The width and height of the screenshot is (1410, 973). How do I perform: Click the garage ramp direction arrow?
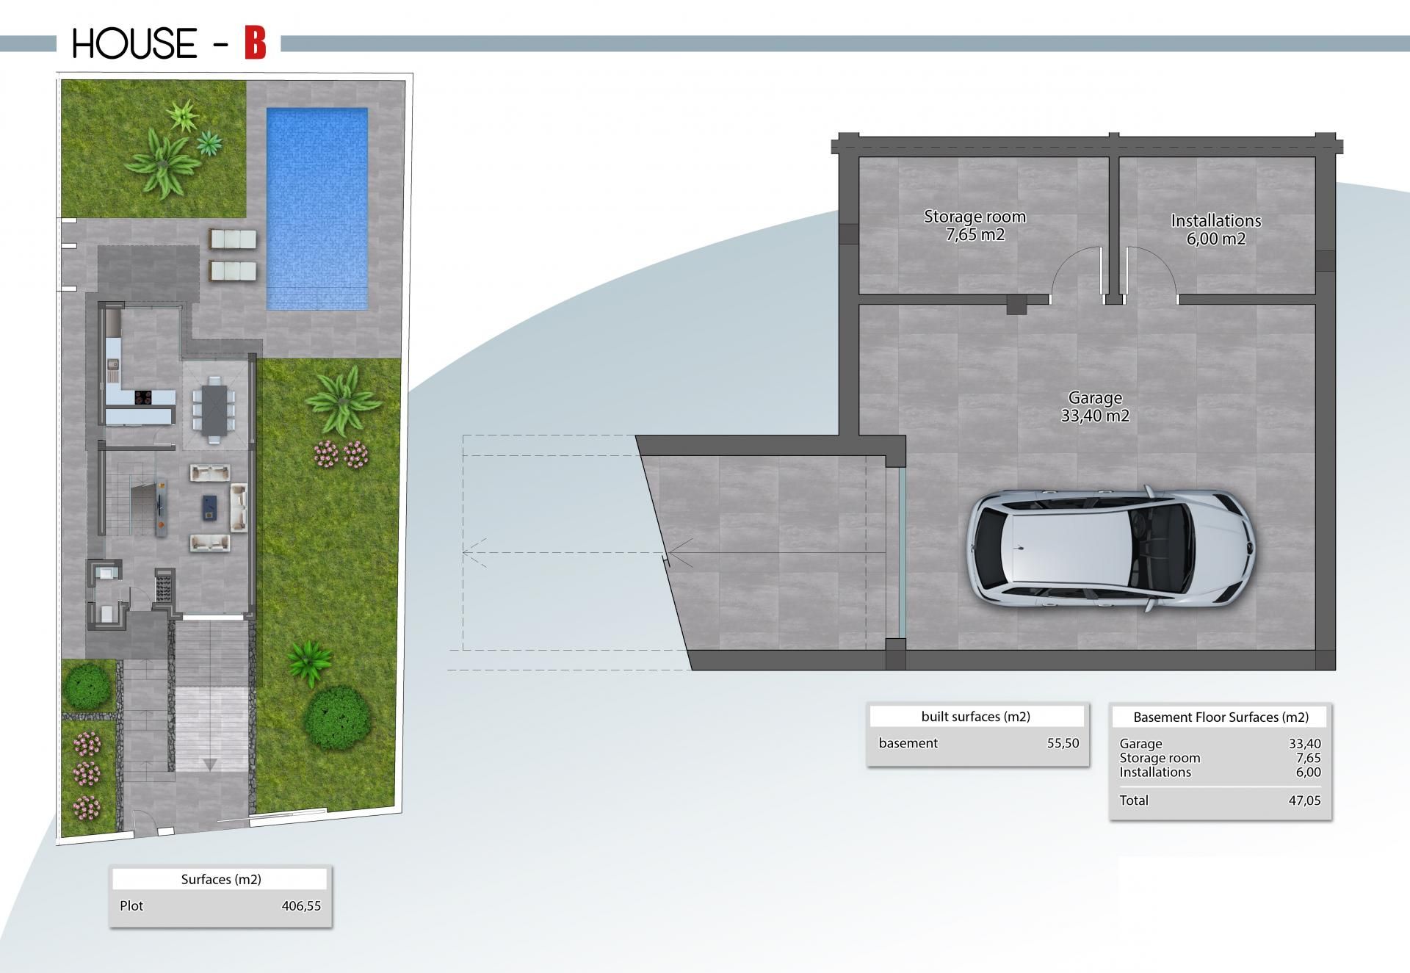775,553
